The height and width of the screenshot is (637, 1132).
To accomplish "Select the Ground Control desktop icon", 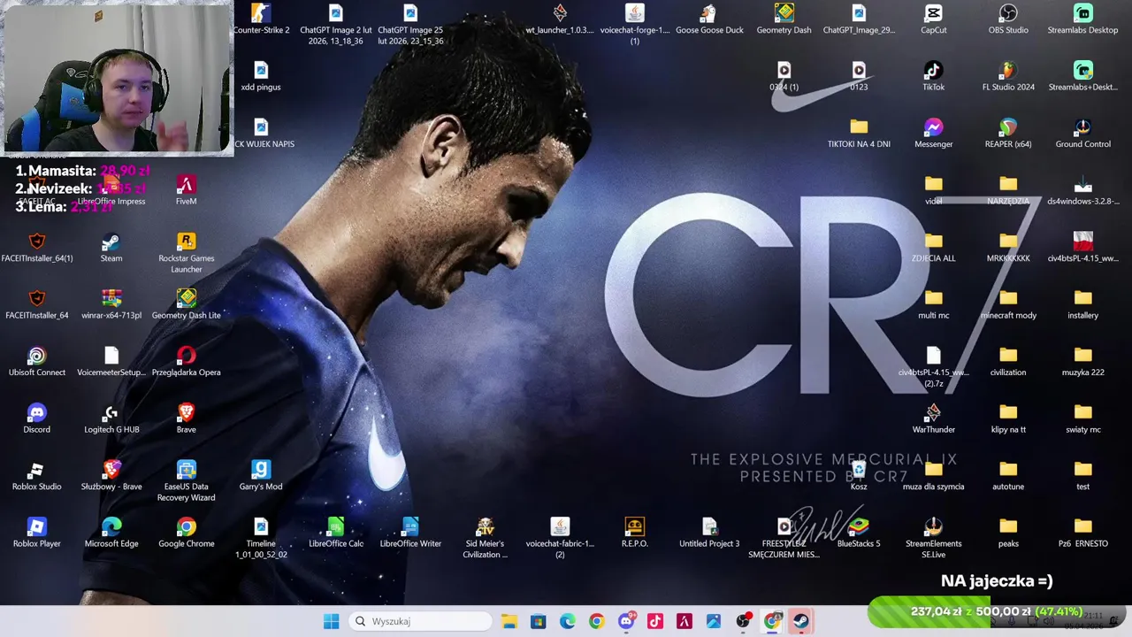I will (x=1082, y=133).
